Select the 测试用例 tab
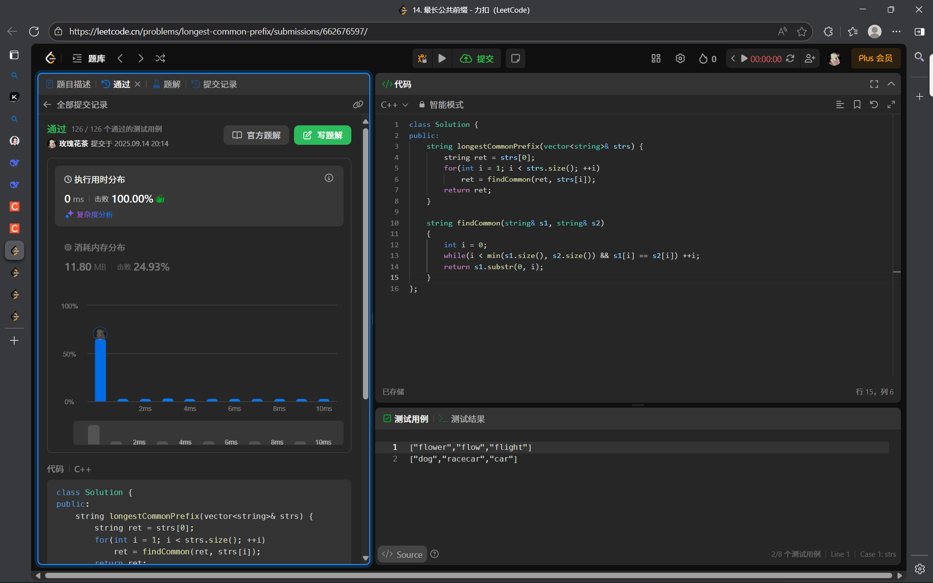 [406, 419]
